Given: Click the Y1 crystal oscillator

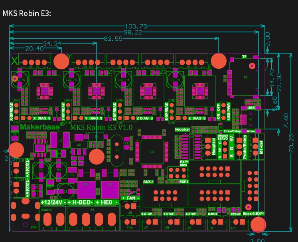Looking at the screenshot, I should [x=117, y=150].
